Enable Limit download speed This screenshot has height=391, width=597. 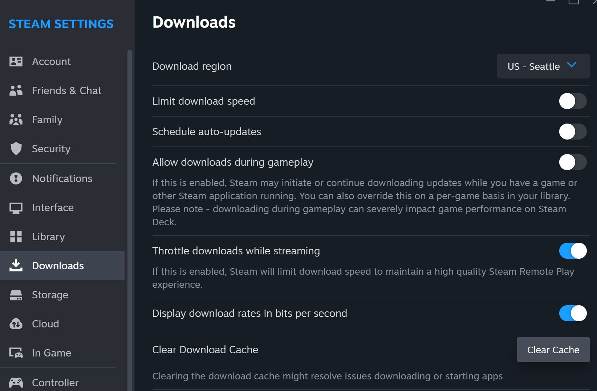point(573,101)
